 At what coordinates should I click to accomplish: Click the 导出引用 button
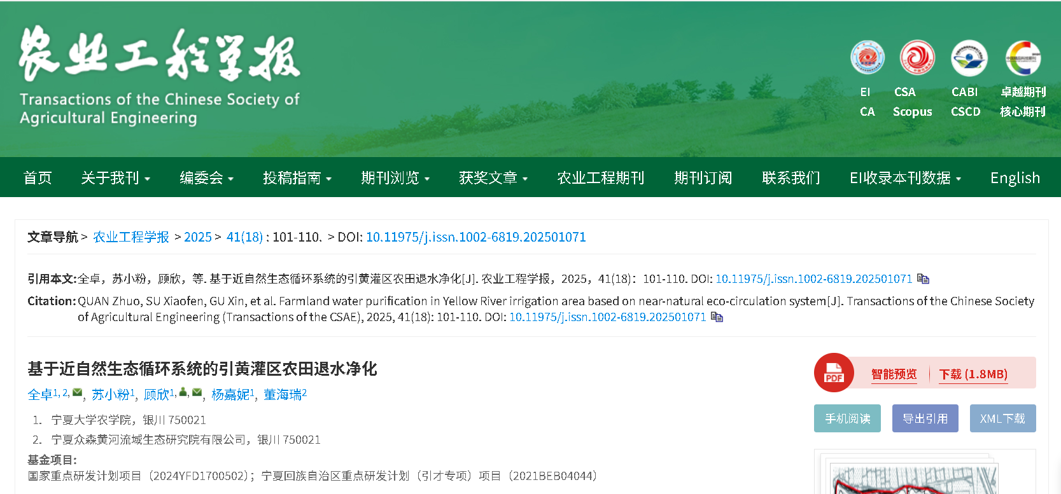(x=925, y=418)
